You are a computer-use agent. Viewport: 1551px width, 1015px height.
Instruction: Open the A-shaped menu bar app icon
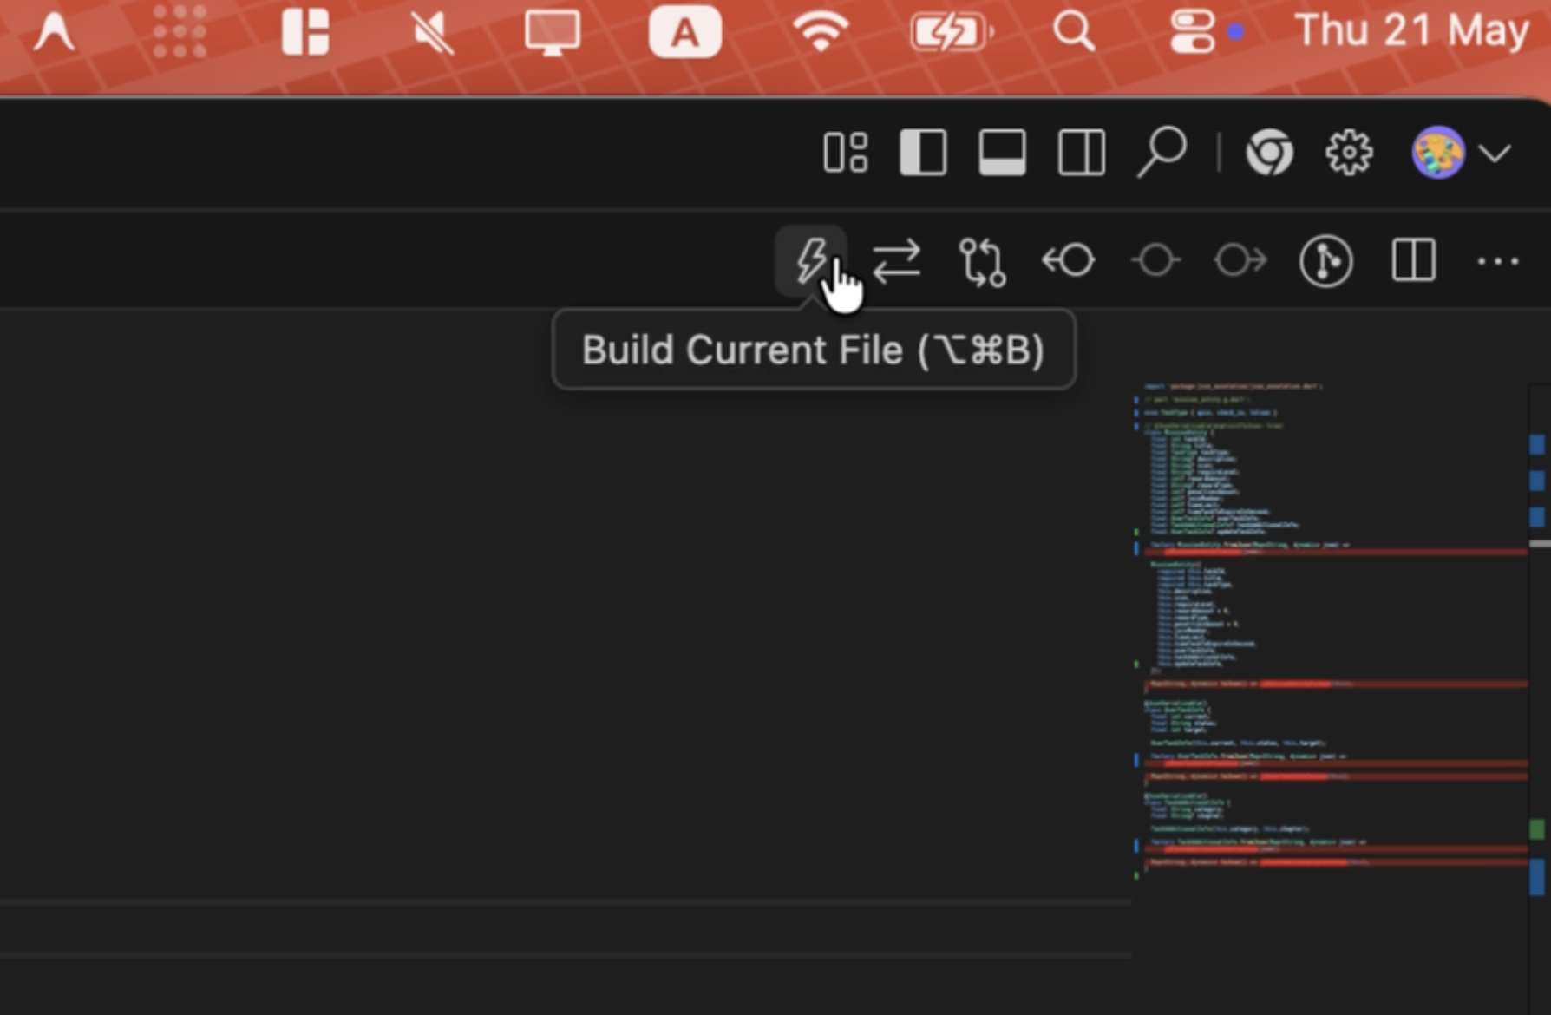[54, 33]
